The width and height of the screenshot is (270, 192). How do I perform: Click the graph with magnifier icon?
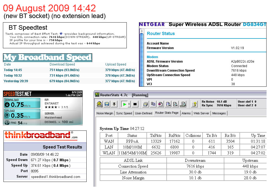point(168,104)
